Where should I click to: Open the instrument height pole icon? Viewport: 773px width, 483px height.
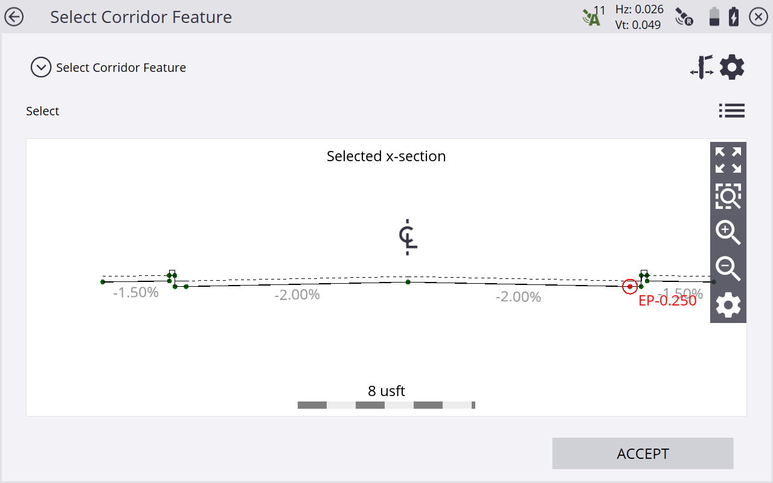(x=702, y=67)
